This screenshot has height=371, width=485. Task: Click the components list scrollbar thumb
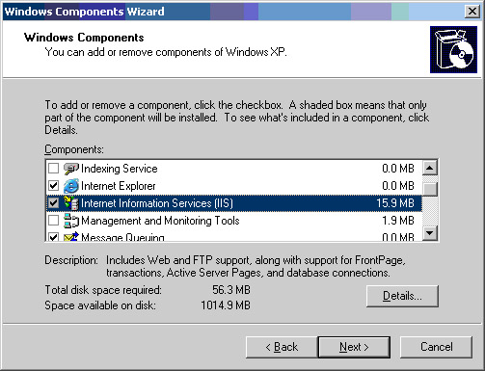[x=430, y=189]
